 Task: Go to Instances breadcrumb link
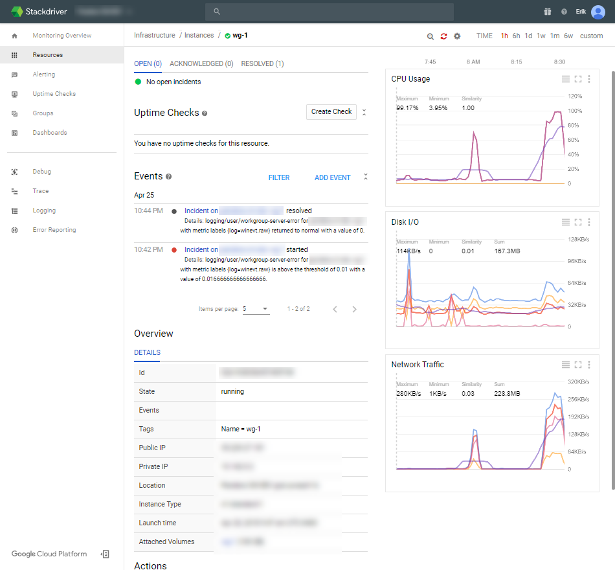tap(199, 36)
